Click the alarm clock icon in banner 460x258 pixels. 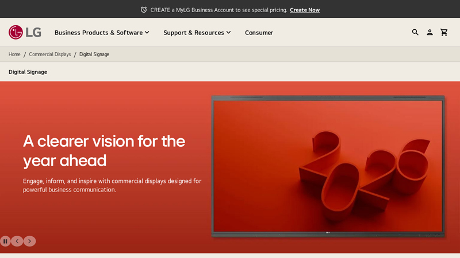144,10
